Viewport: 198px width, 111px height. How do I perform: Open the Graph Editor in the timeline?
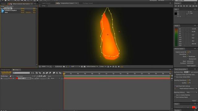click(60, 73)
